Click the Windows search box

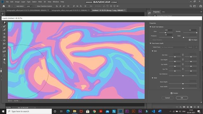pos(29,111)
